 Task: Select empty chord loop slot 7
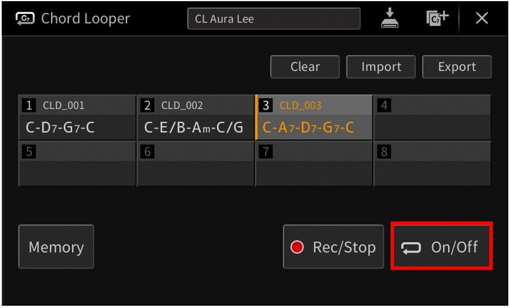point(314,164)
